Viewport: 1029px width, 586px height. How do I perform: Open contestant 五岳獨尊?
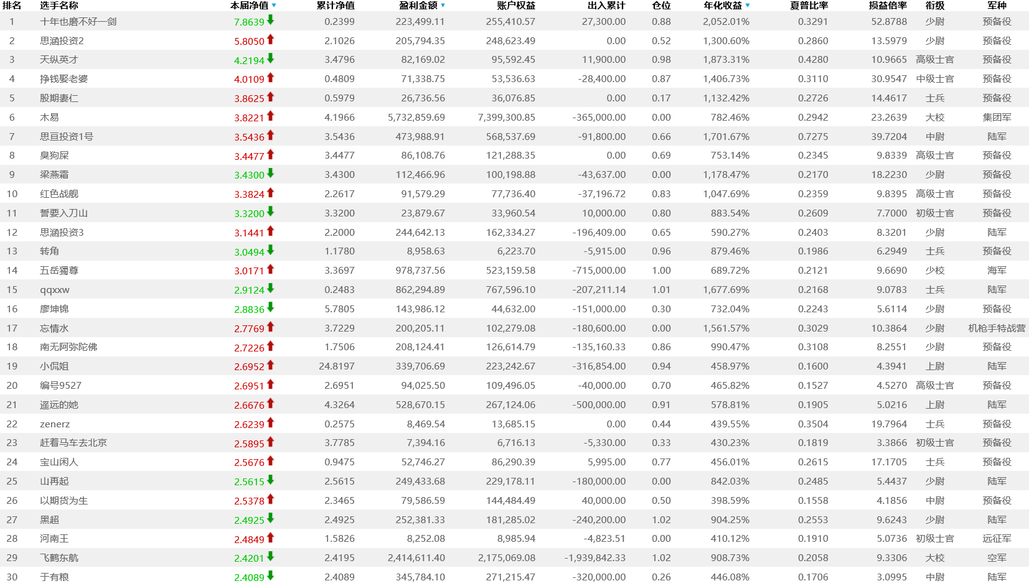pos(59,271)
